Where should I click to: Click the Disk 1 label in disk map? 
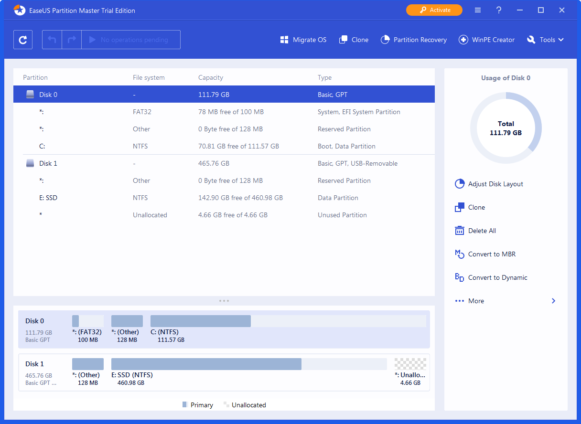(34, 364)
